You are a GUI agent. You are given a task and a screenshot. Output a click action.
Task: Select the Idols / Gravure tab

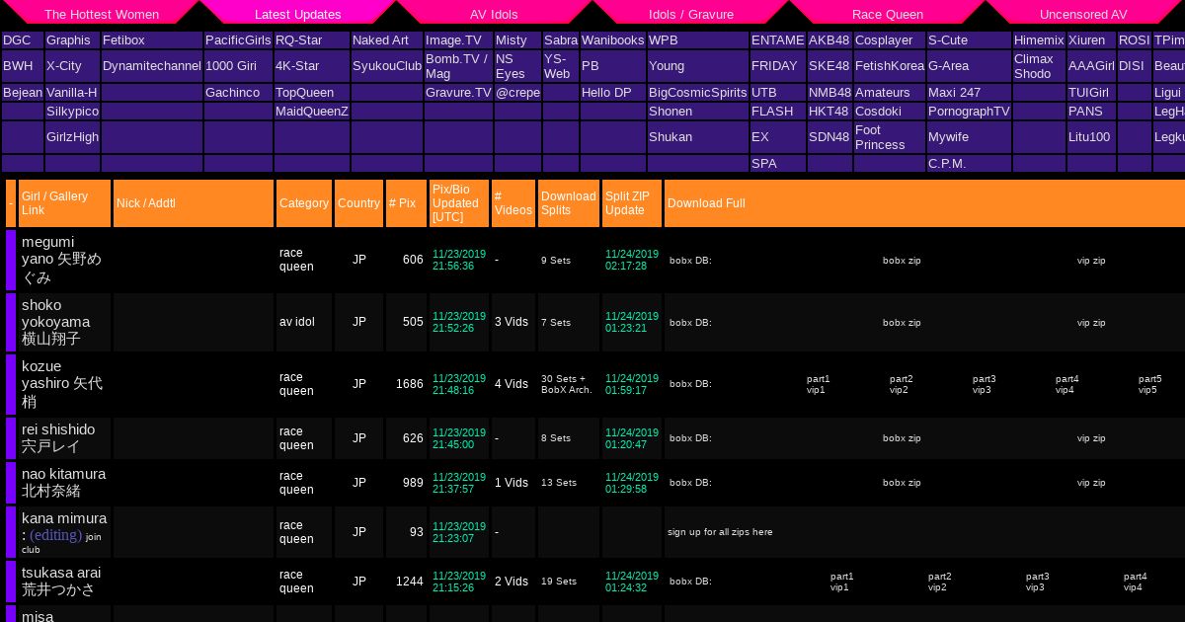click(x=691, y=14)
